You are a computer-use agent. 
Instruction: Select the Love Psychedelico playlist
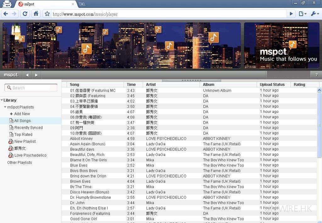pyautogui.click(x=30, y=155)
